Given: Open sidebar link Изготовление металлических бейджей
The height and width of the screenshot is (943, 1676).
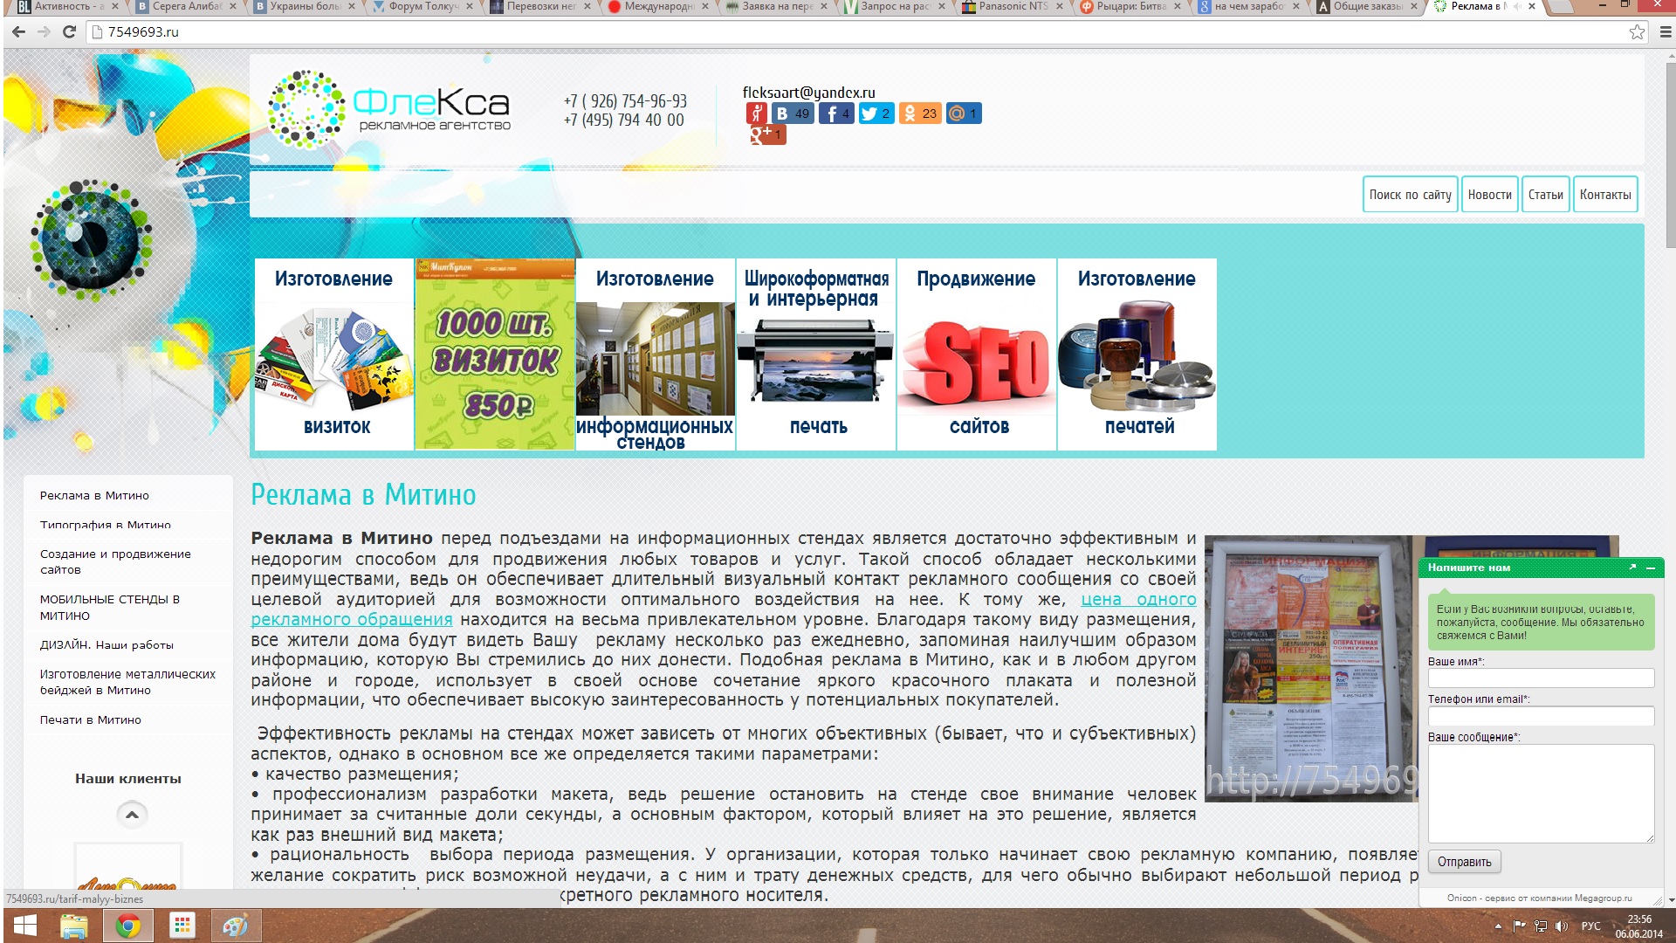Looking at the screenshot, I should (x=127, y=682).
